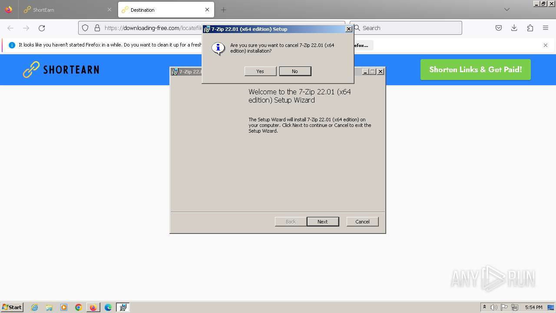The image size is (556, 313).
Task: Select the 7-Zip installer taskbar button
Action: [x=123, y=307]
